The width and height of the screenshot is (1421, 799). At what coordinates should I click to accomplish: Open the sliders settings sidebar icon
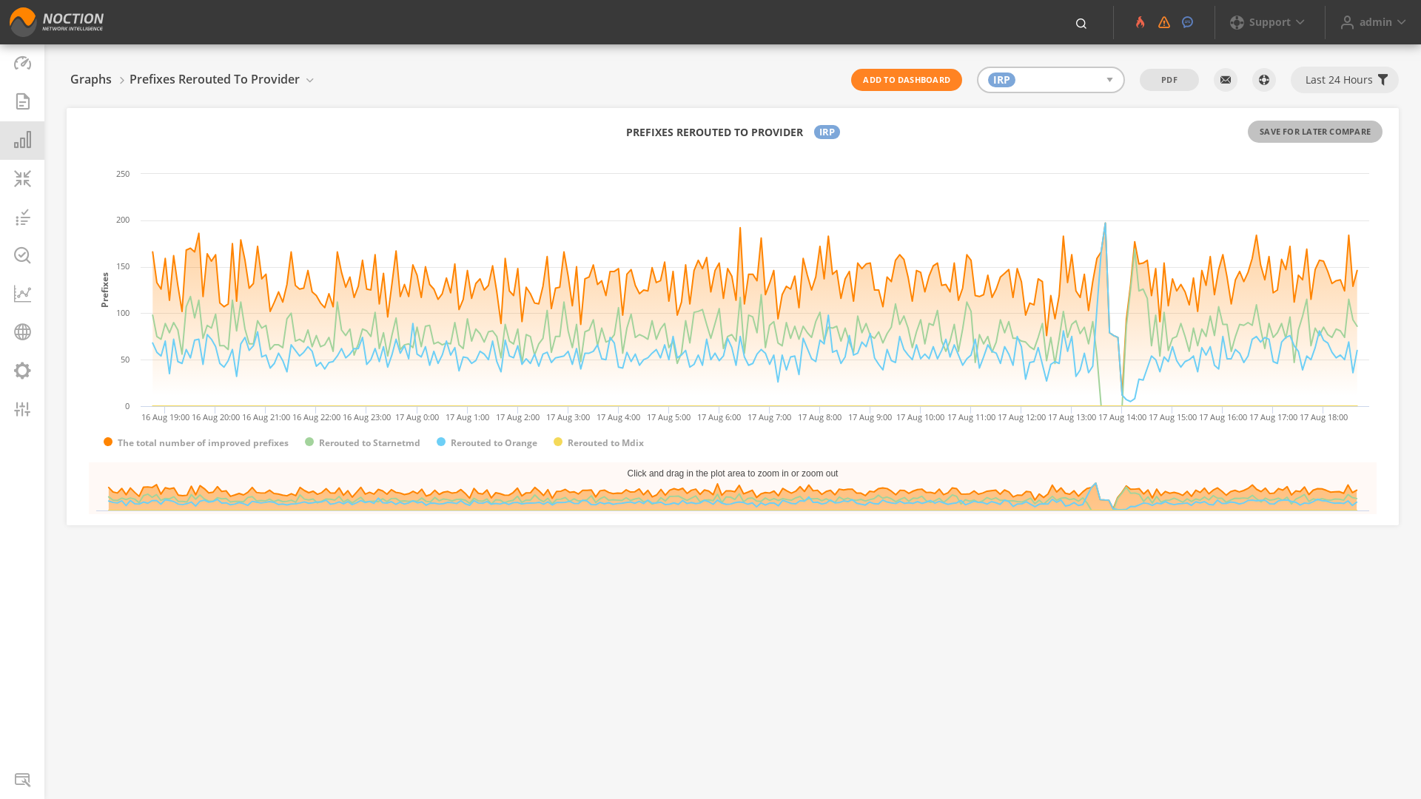click(x=22, y=409)
